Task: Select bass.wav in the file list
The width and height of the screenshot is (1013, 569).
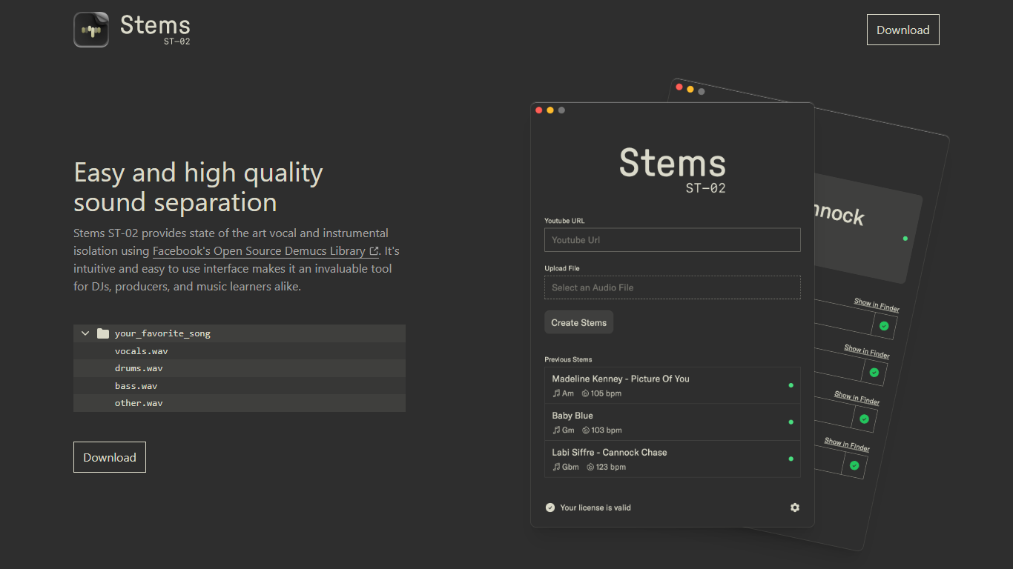Action: (240, 386)
